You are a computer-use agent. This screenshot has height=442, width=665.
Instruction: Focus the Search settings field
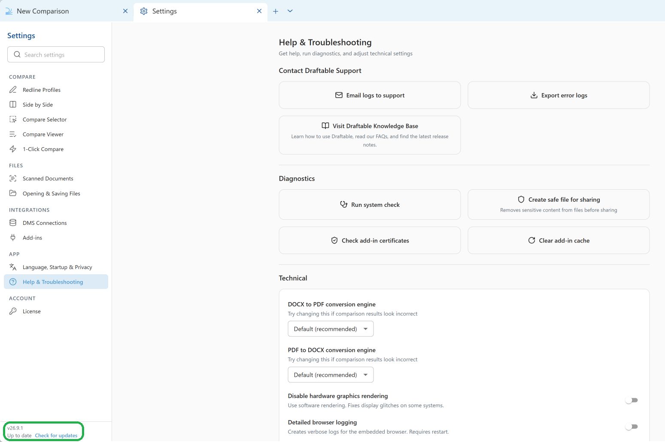point(56,54)
